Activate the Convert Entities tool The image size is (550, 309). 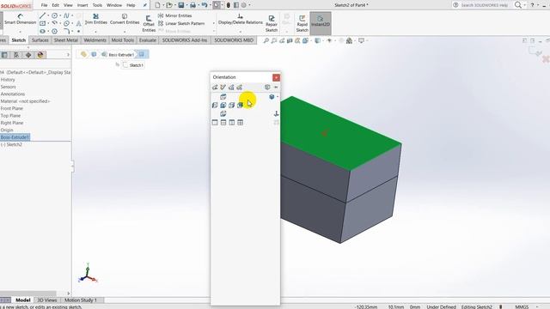click(x=125, y=19)
